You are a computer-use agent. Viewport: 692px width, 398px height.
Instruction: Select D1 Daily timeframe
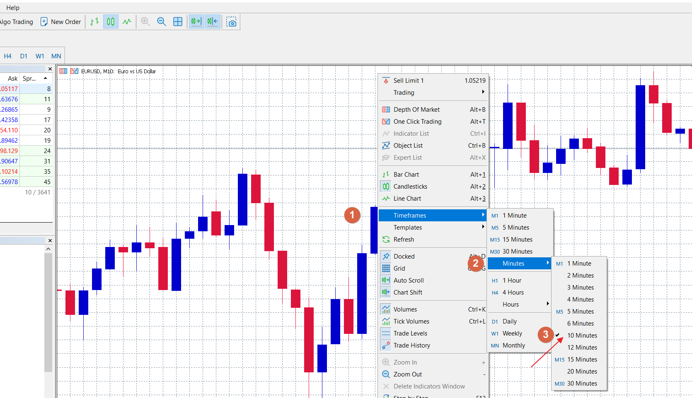click(x=520, y=321)
